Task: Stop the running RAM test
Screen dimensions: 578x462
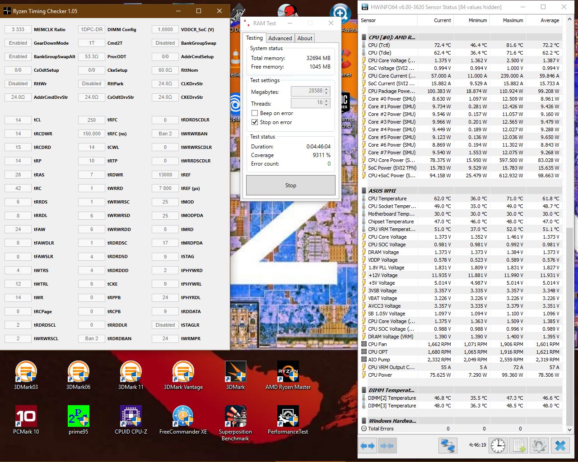Action: [x=291, y=185]
